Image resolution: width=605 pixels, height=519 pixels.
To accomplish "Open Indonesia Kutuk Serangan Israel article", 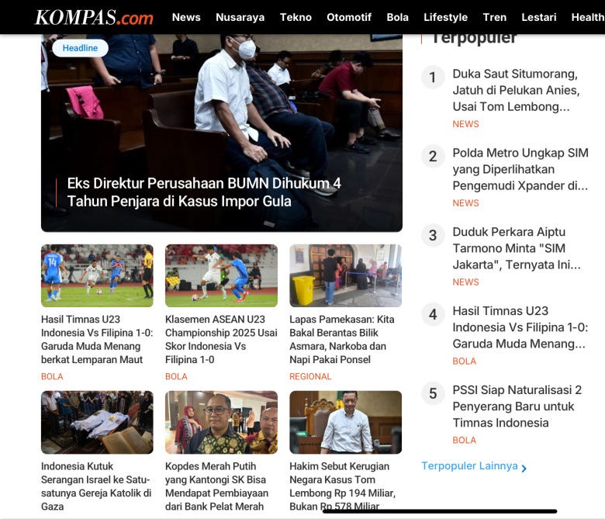I will (96, 486).
